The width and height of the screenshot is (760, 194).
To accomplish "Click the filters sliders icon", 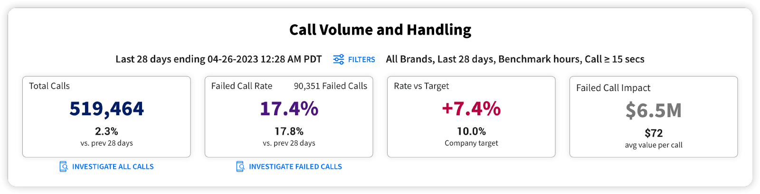I will [x=339, y=59].
